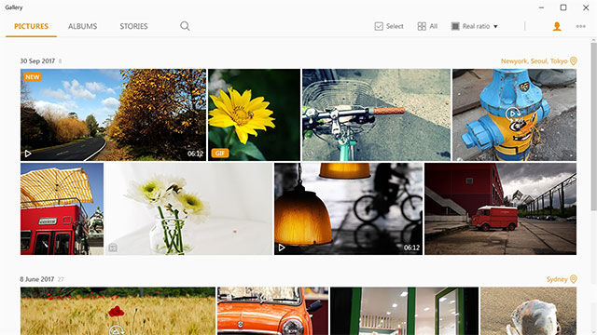Expand the Real ratio dropdown arrow

coord(495,27)
